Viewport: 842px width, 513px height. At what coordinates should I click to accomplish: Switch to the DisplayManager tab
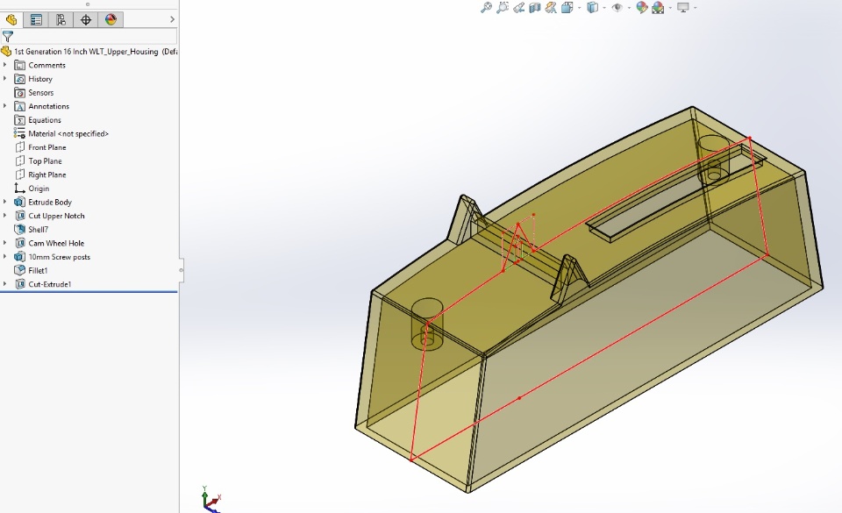click(111, 20)
